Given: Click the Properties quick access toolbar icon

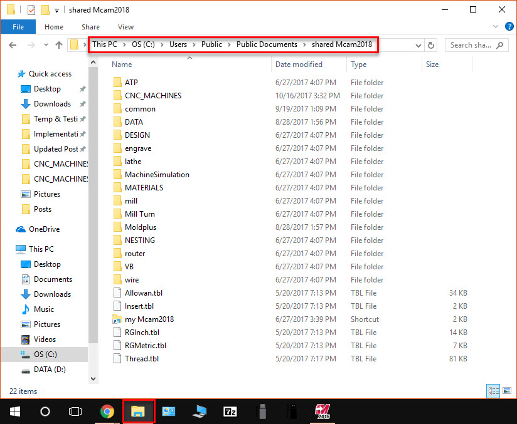Looking at the screenshot, I should pos(31,10).
